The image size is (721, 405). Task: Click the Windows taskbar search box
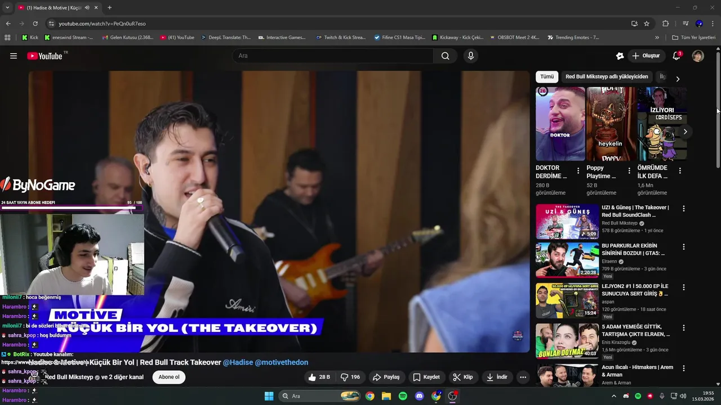321,396
